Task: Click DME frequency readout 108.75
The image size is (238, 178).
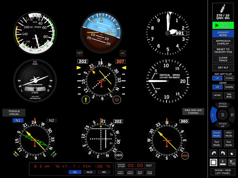Action: (x=102, y=166)
